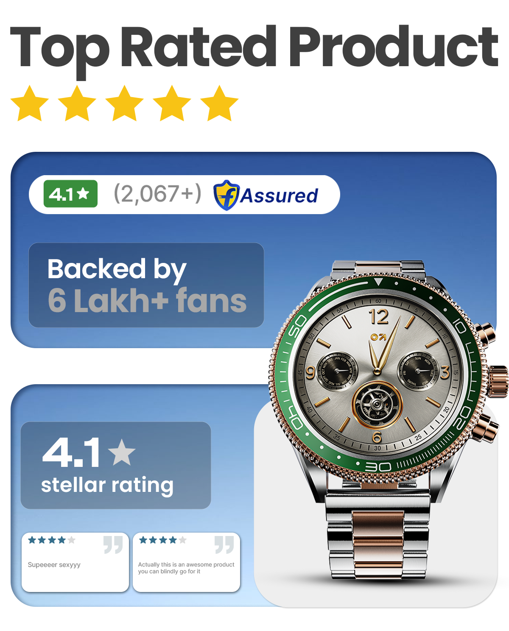Click the green 4.1 star rating badge
Screen dimensions: 509x631
(70, 194)
